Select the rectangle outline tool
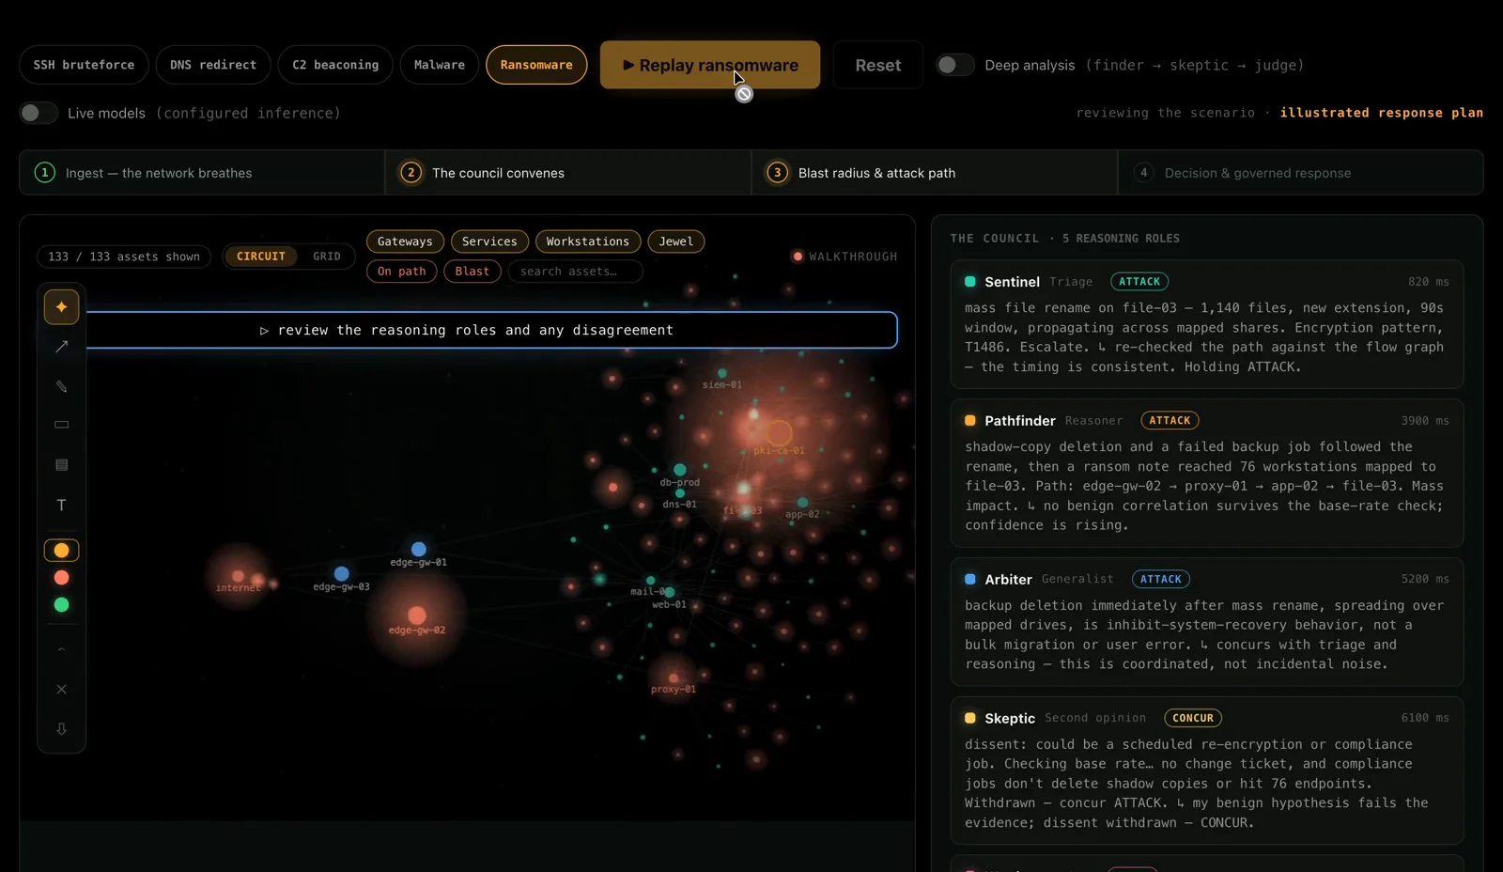The width and height of the screenshot is (1503, 872). 61,425
